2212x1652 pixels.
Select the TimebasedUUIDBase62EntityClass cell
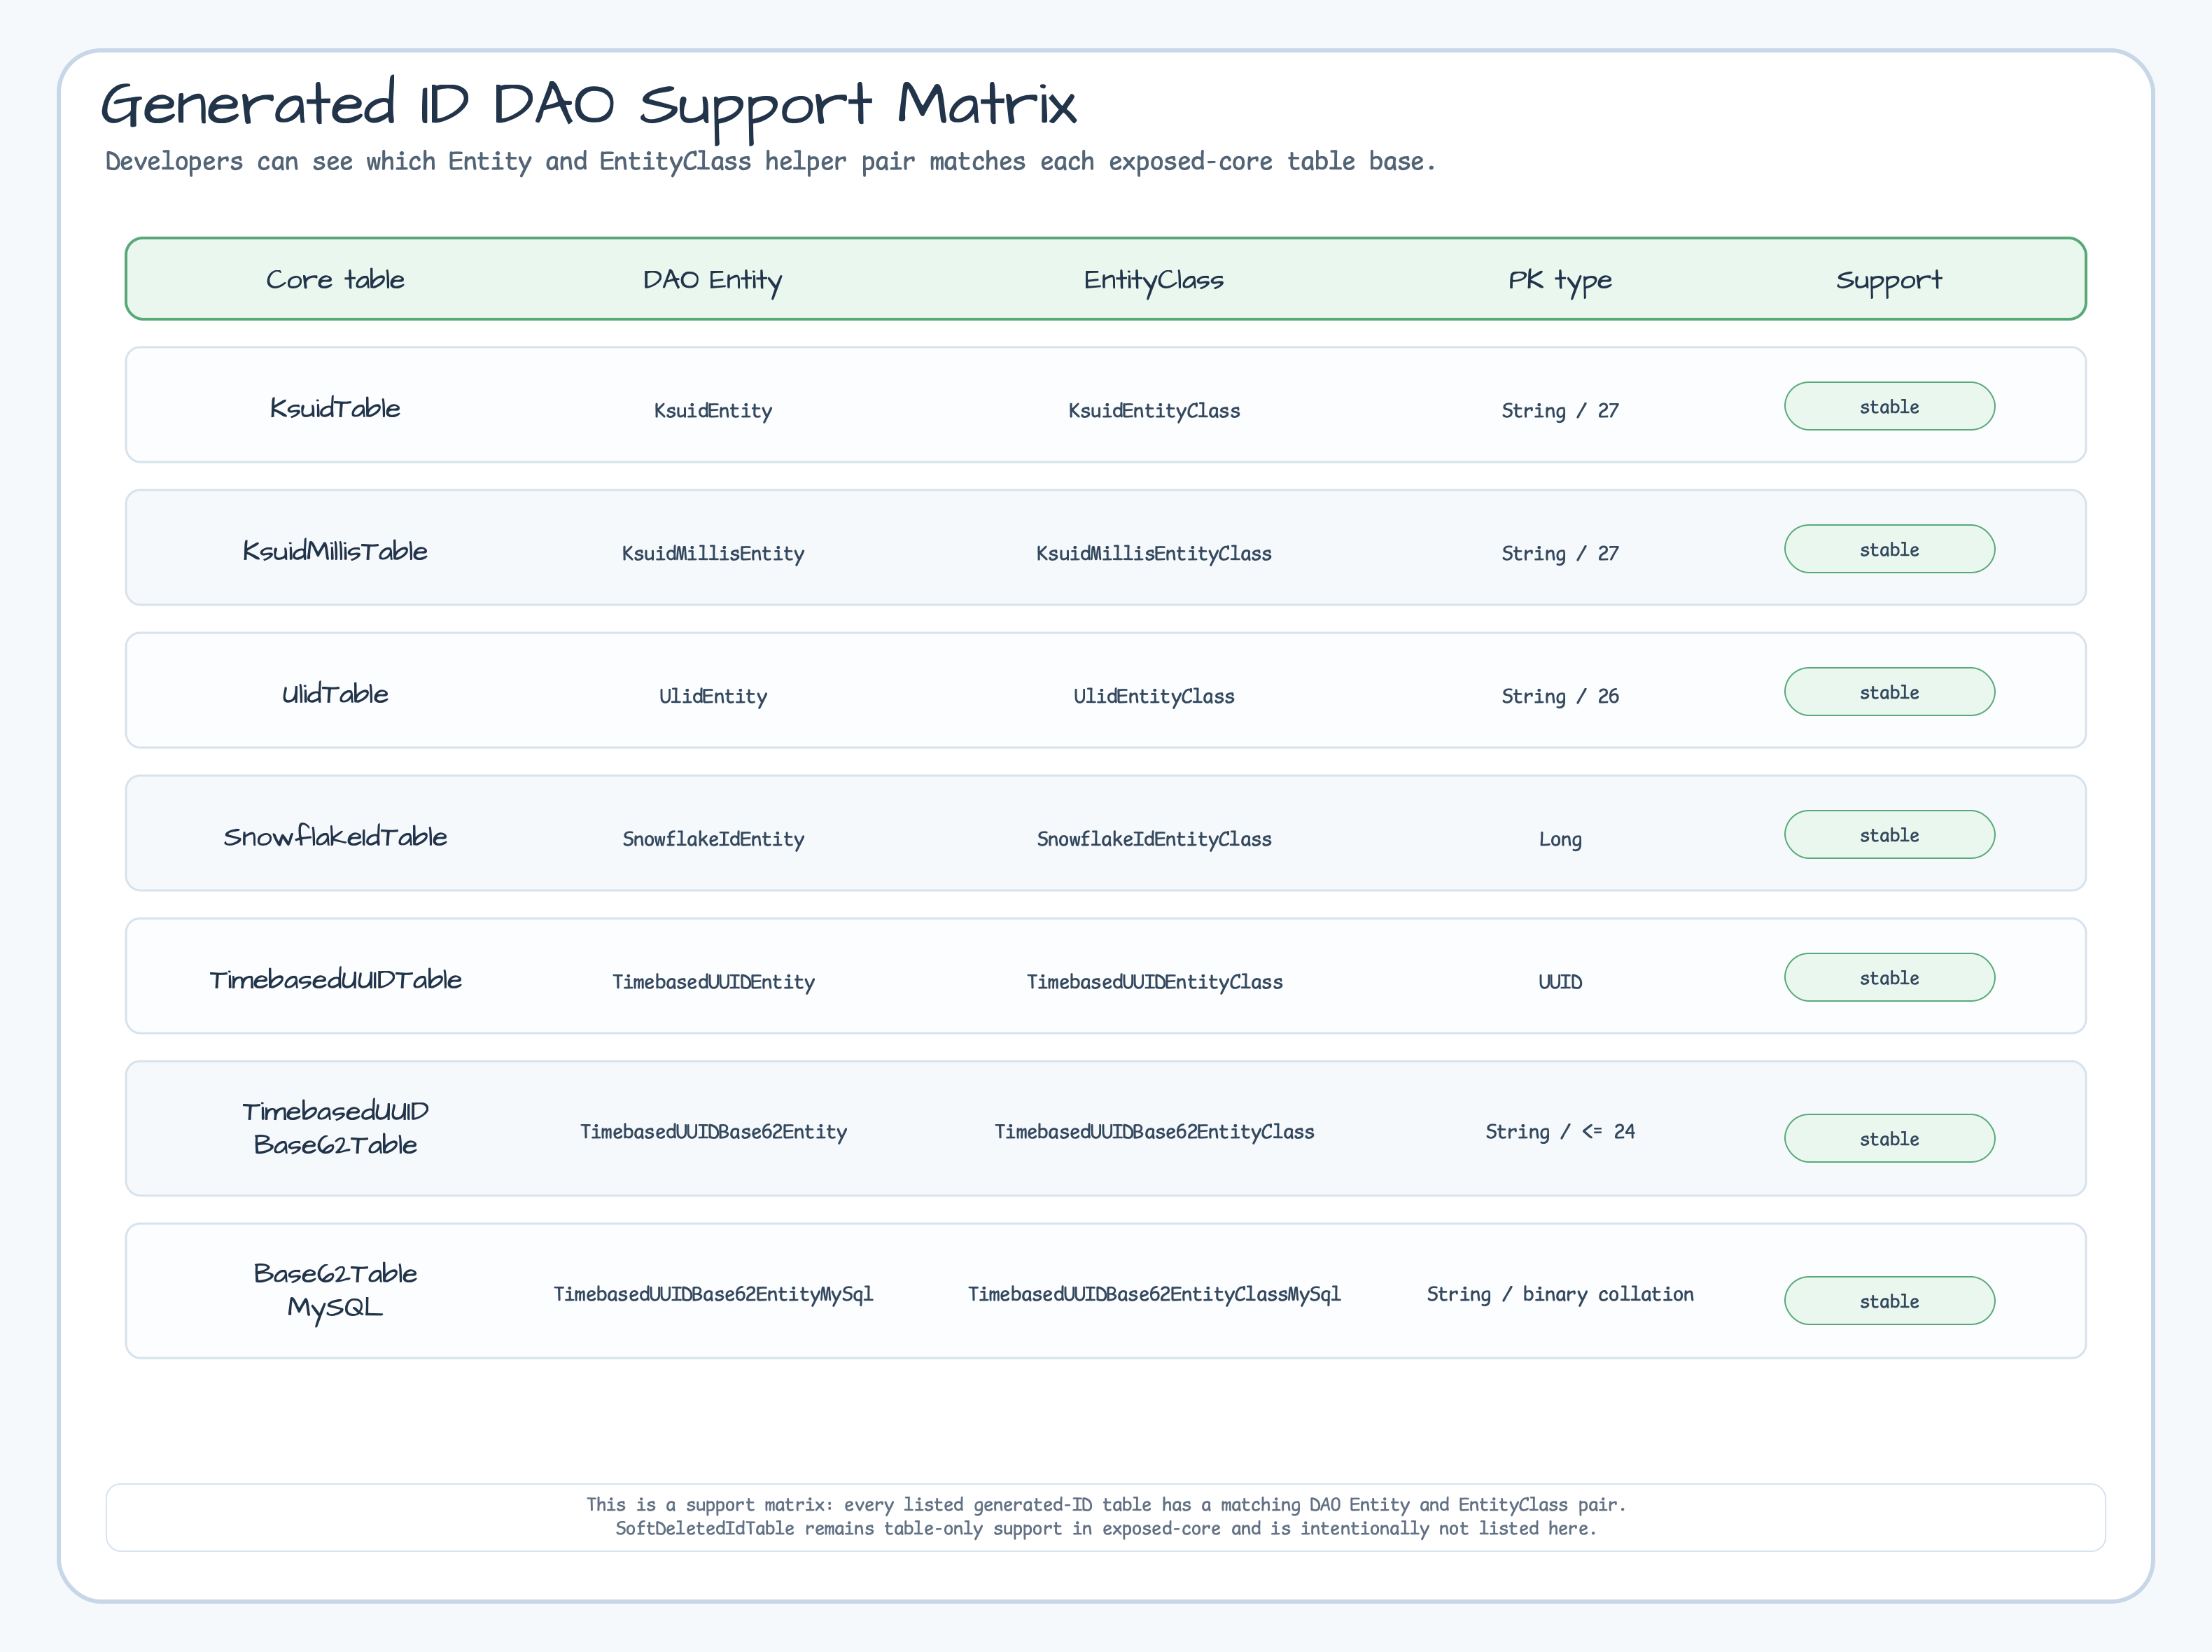pos(1153,1132)
